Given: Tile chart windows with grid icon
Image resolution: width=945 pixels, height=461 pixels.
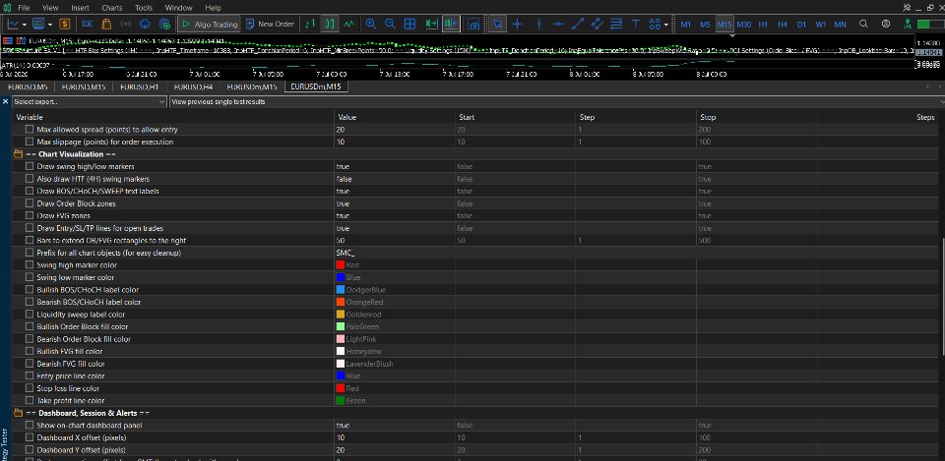Looking at the screenshot, I should (409, 24).
